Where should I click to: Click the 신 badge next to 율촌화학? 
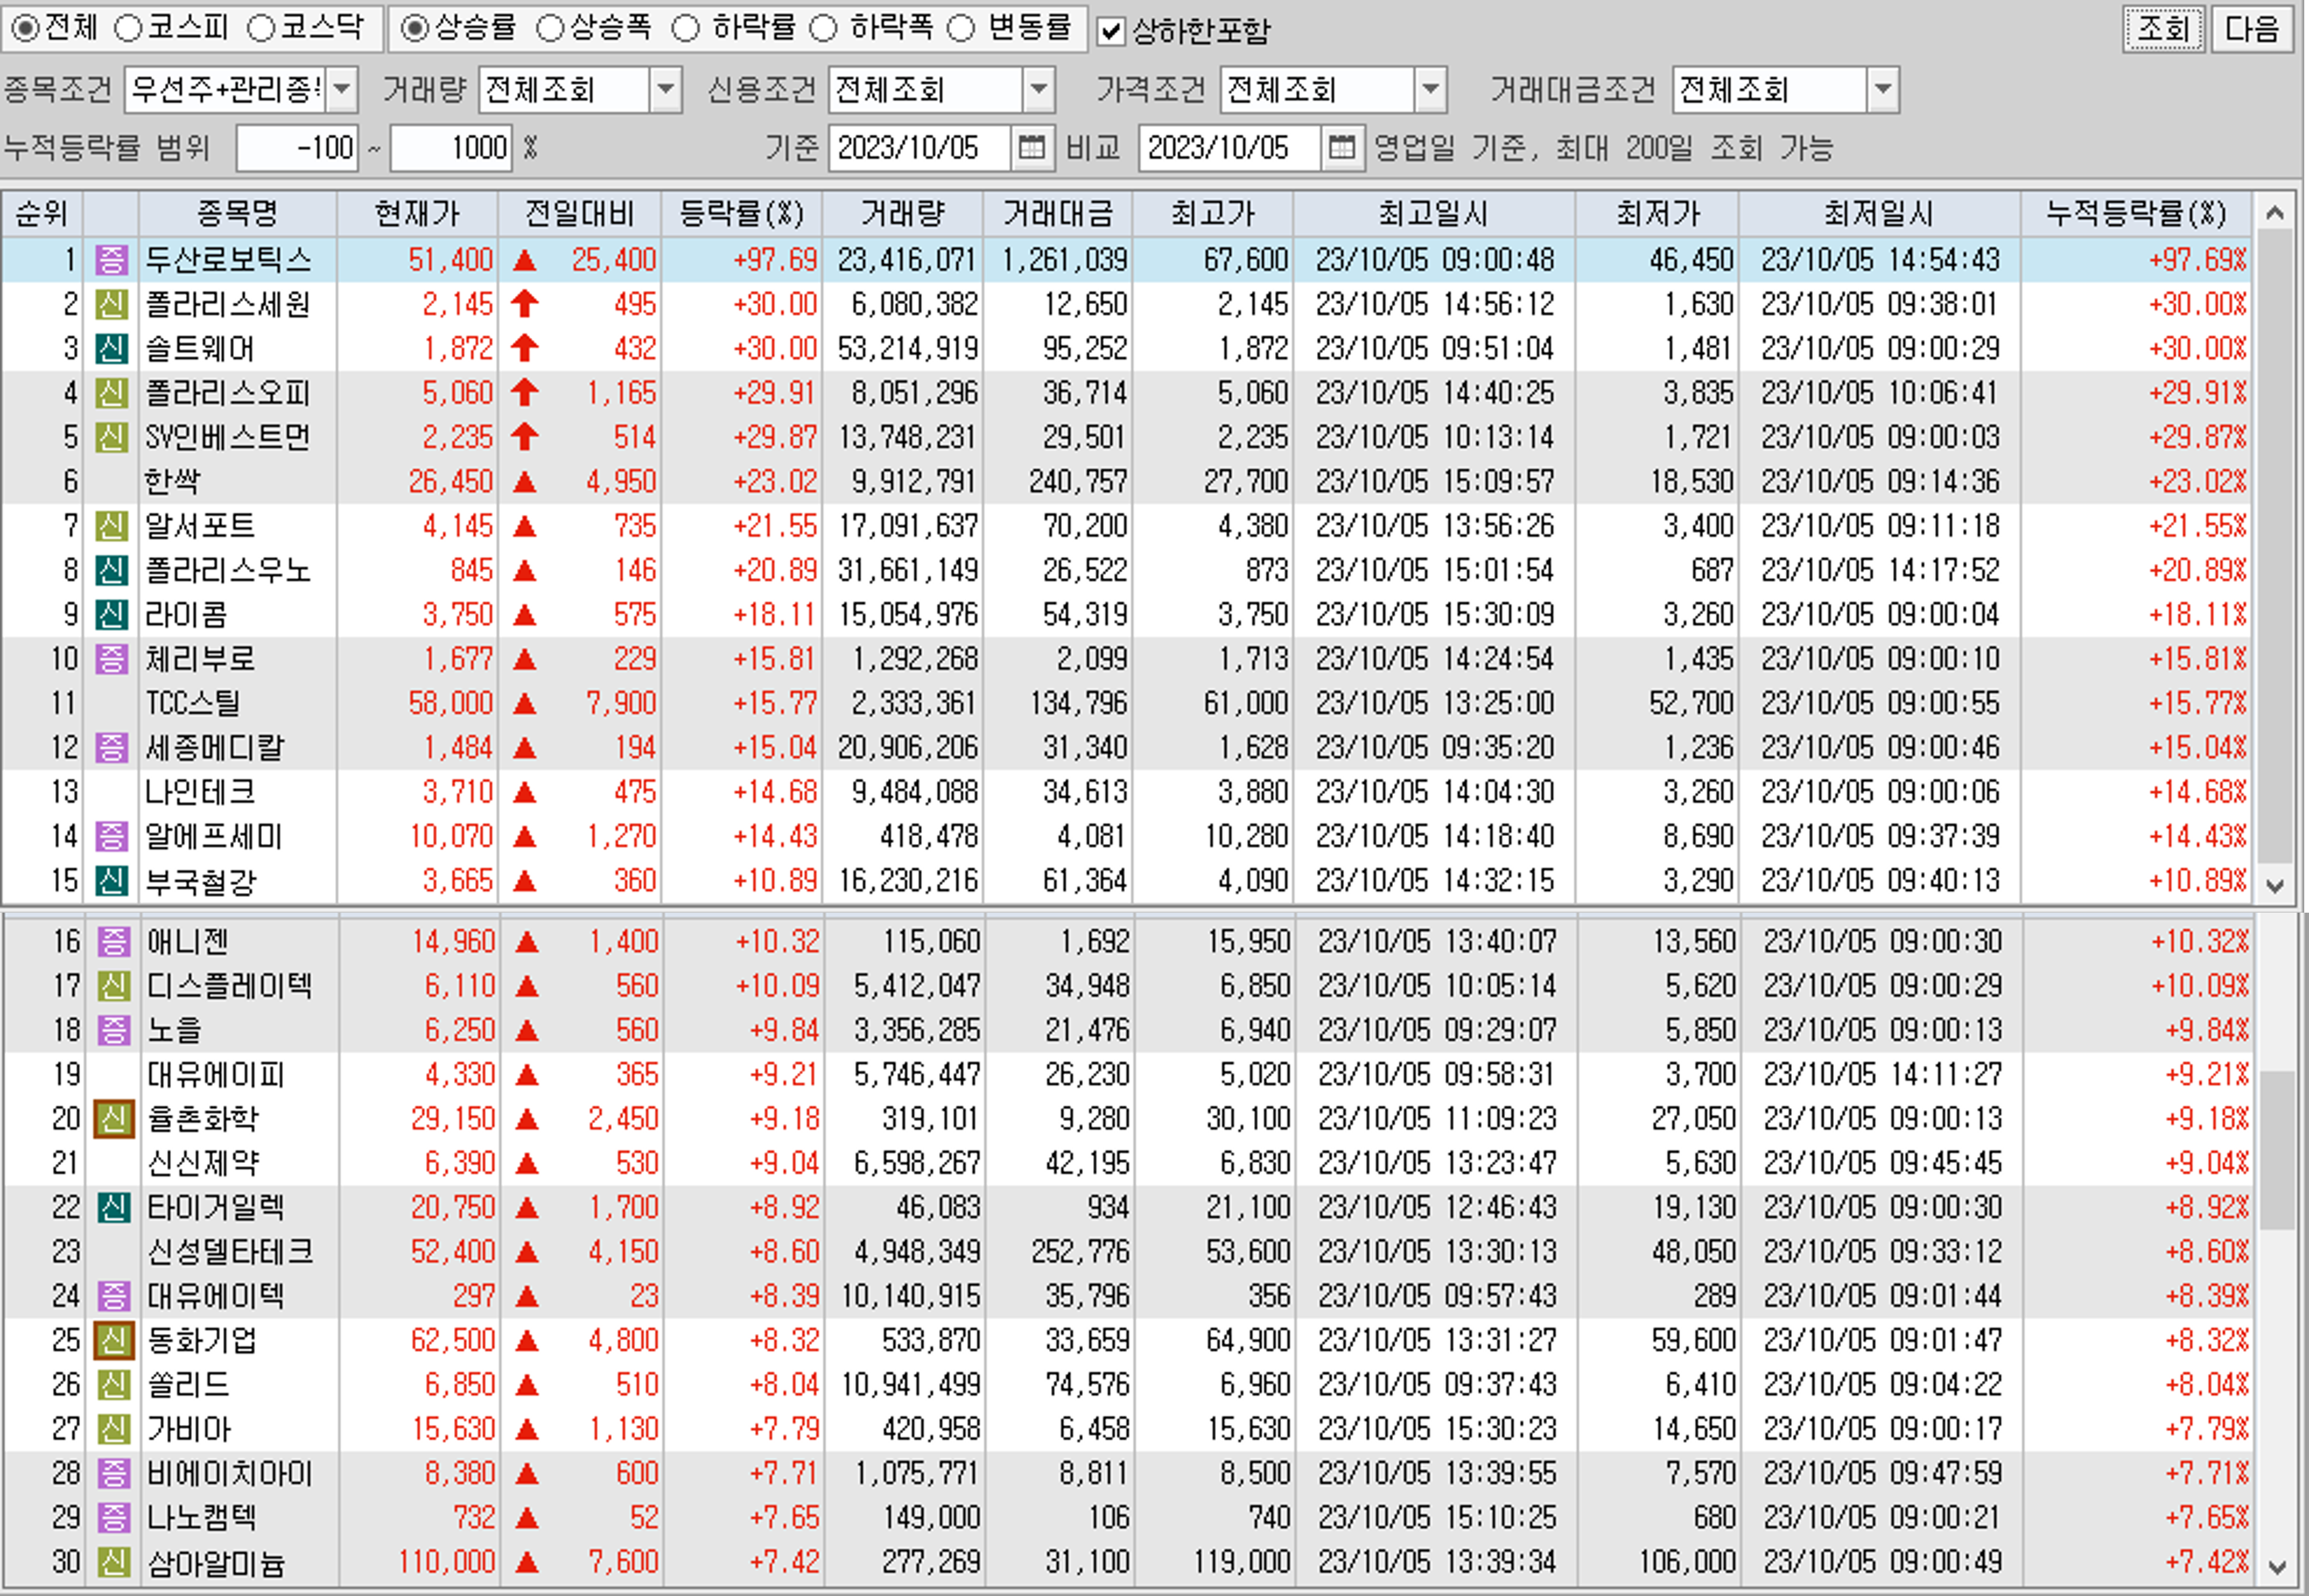113,1118
